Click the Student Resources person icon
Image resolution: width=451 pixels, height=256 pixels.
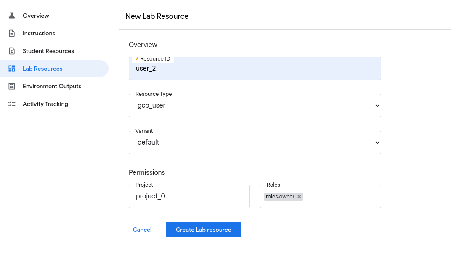coord(12,51)
